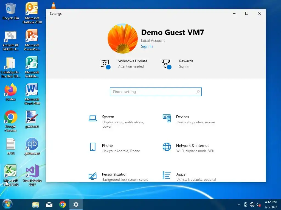Click the 'Bluetooth, printers, mouse' text
This screenshot has width=281, height=210.
tap(195, 122)
